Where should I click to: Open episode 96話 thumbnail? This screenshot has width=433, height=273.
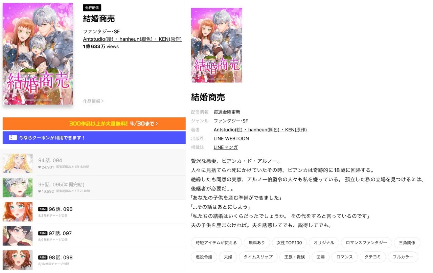click(18, 212)
